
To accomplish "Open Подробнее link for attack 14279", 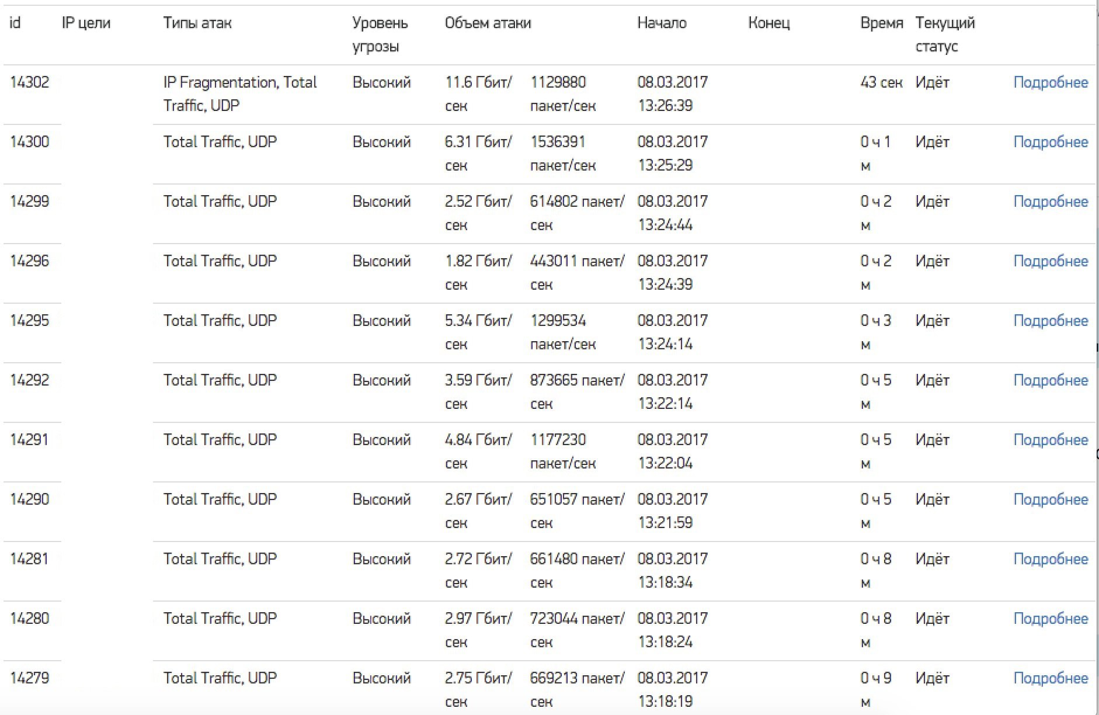I will [1051, 678].
